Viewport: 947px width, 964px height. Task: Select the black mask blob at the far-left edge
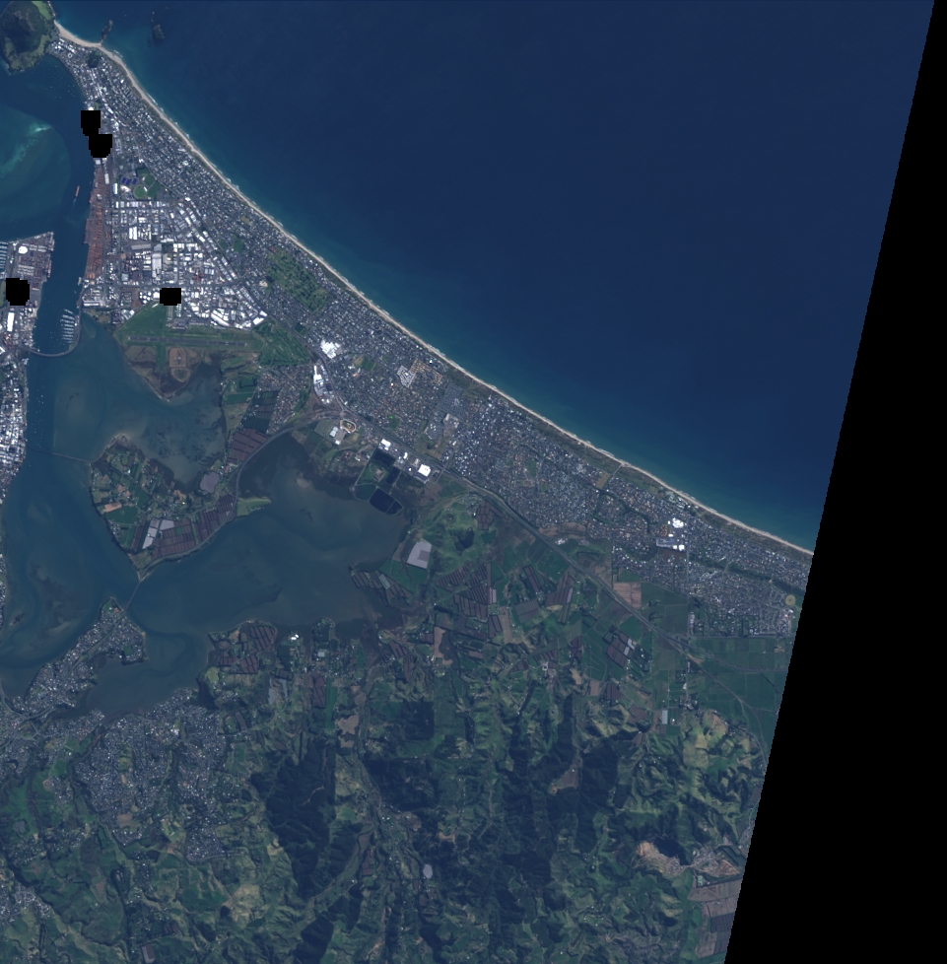click(x=17, y=291)
